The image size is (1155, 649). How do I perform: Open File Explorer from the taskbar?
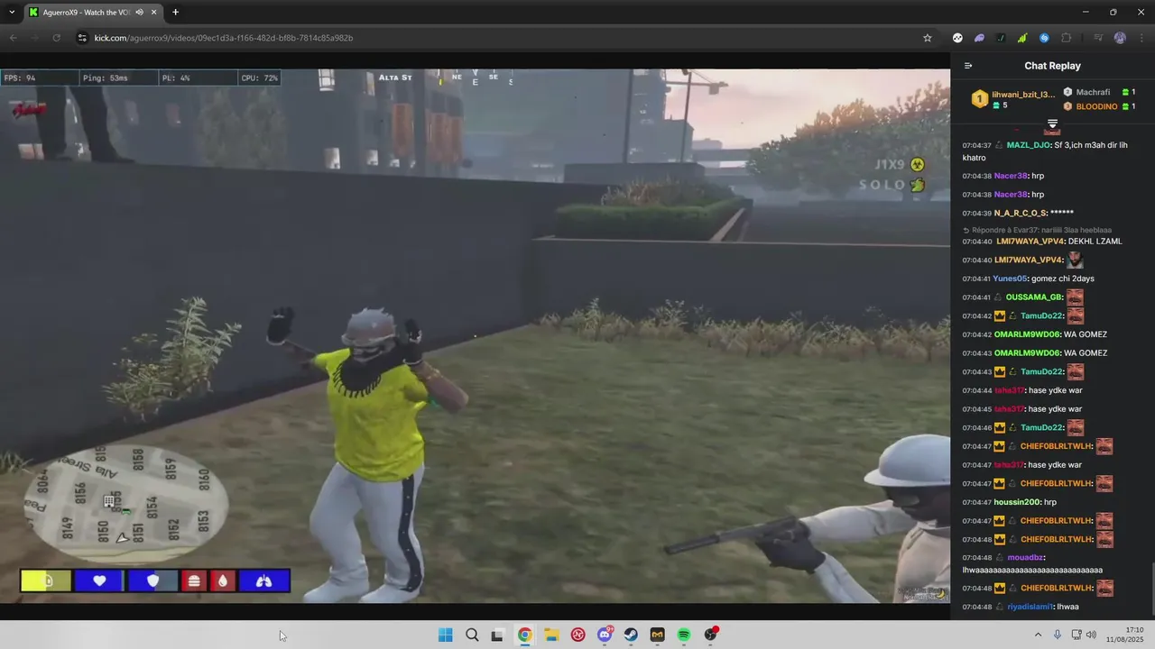[x=551, y=635]
